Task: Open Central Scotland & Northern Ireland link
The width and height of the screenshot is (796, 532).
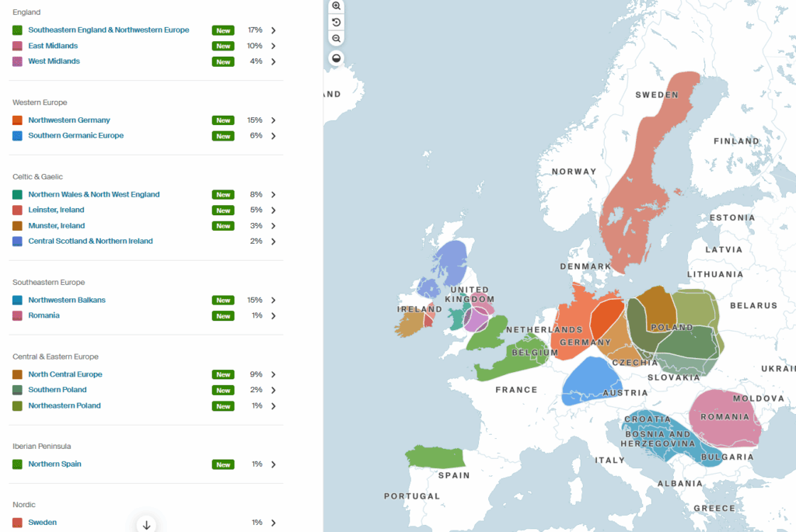Action: pyautogui.click(x=90, y=242)
